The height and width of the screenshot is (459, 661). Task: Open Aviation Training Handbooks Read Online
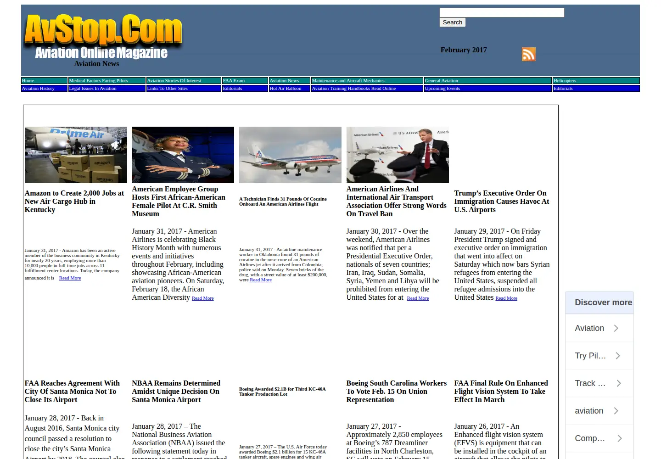click(x=354, y=89)
